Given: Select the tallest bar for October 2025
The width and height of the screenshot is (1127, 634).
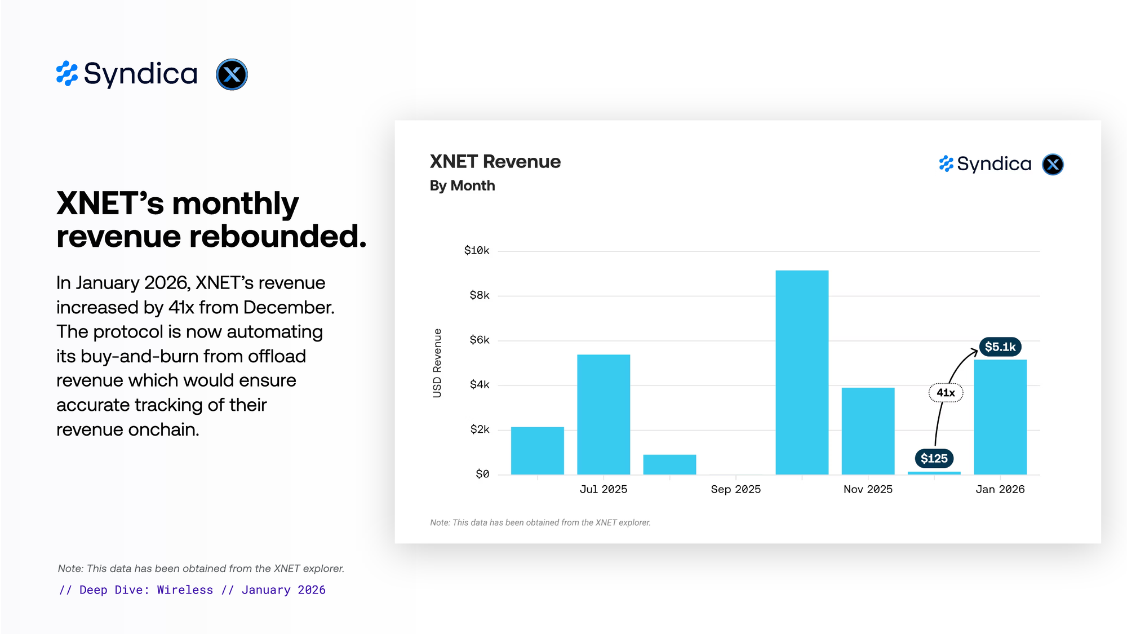Looking at the screenshot, I should tap(802, 372).
